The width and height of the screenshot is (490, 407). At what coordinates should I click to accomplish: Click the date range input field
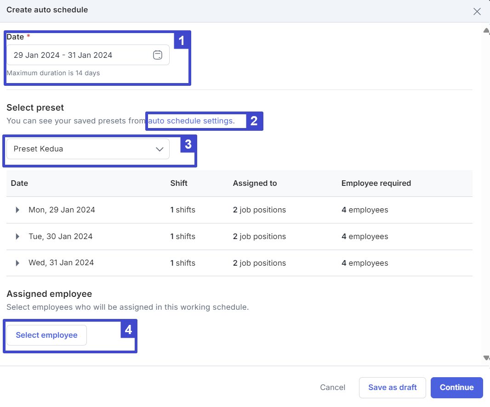[x=78, y=55]
